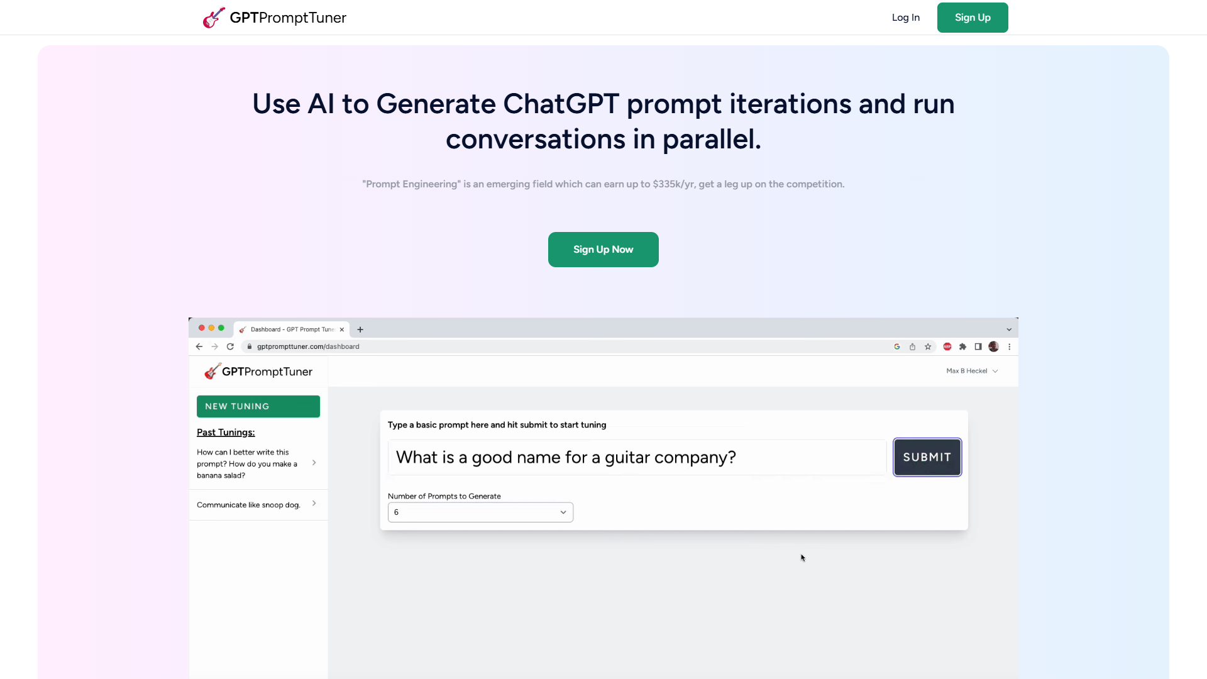The height and width of the screenshot is (679, 1207).
Task: Expand the Communicate like snoop dog tuning
Action: [313, 504]
